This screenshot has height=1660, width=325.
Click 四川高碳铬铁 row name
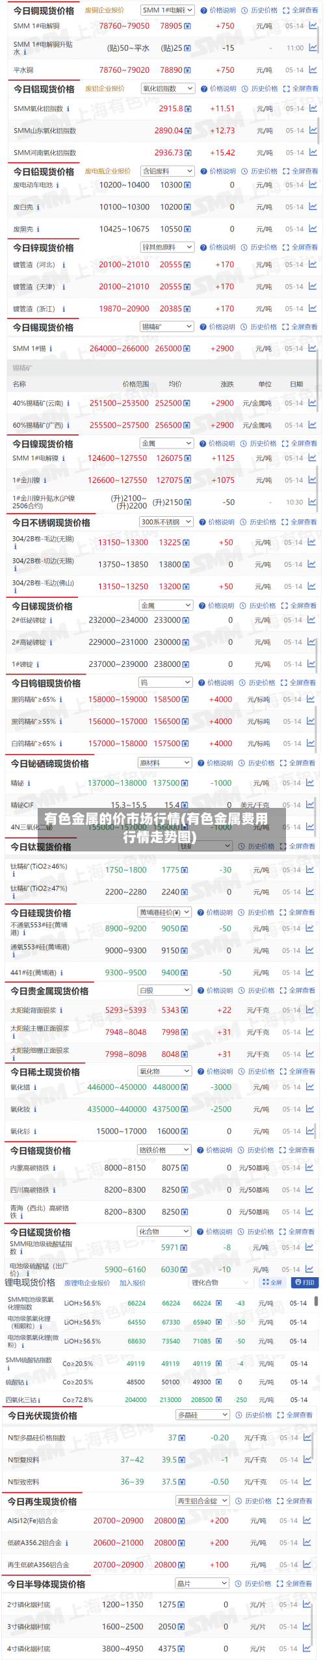(30, 1190)
